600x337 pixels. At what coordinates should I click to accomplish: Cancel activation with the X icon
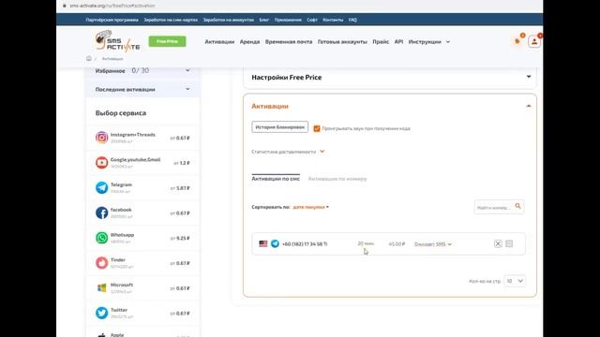point(498,243)
